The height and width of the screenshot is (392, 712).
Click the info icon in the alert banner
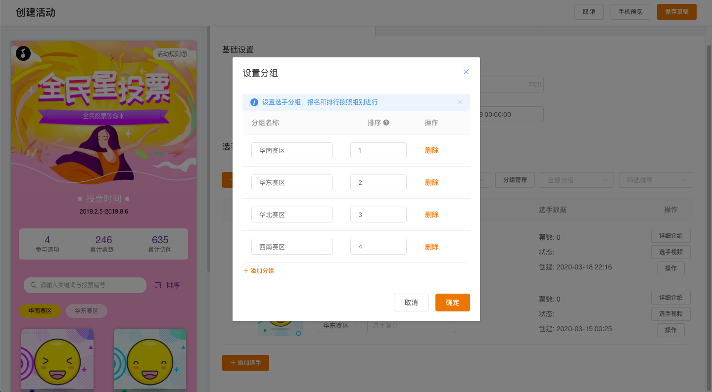tap(254, 102)
